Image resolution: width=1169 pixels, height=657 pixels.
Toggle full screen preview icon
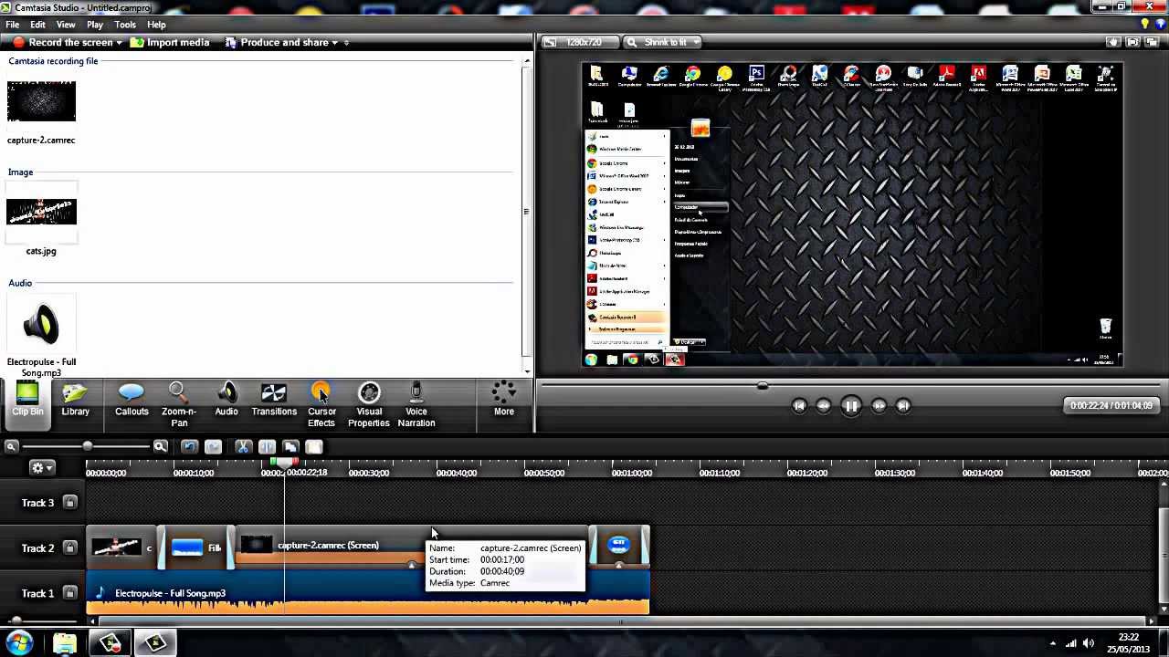click(1132, 42)
